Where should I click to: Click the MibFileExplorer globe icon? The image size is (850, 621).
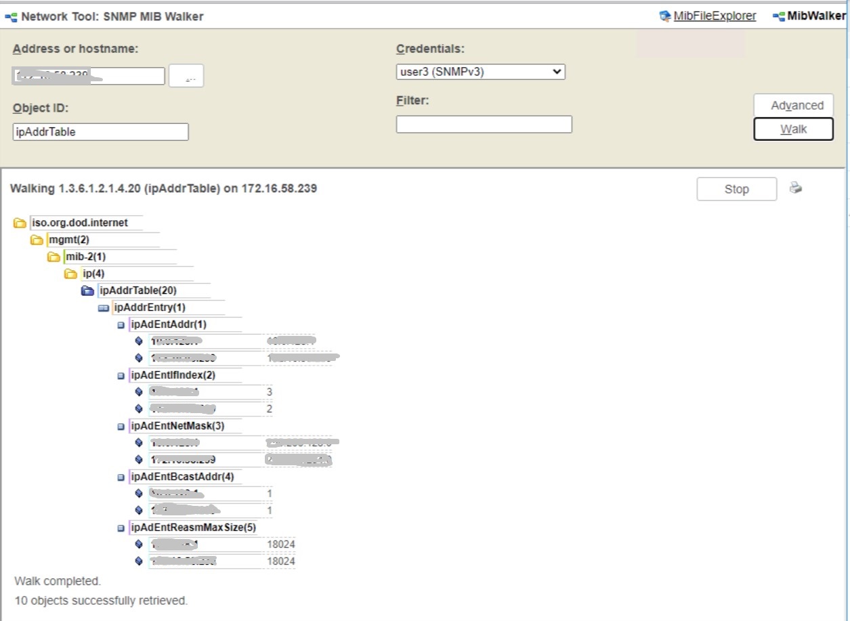(x=666, y=15)
